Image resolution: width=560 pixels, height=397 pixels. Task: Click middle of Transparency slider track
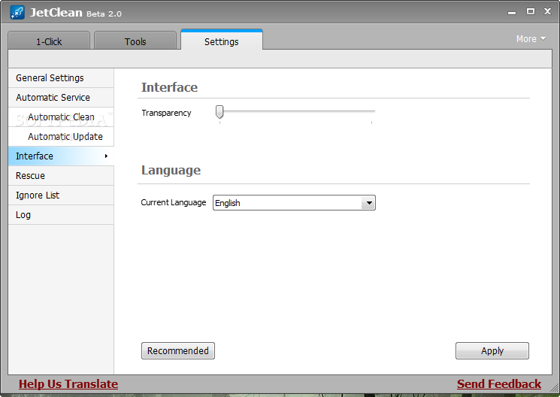[x=295, y=111]
